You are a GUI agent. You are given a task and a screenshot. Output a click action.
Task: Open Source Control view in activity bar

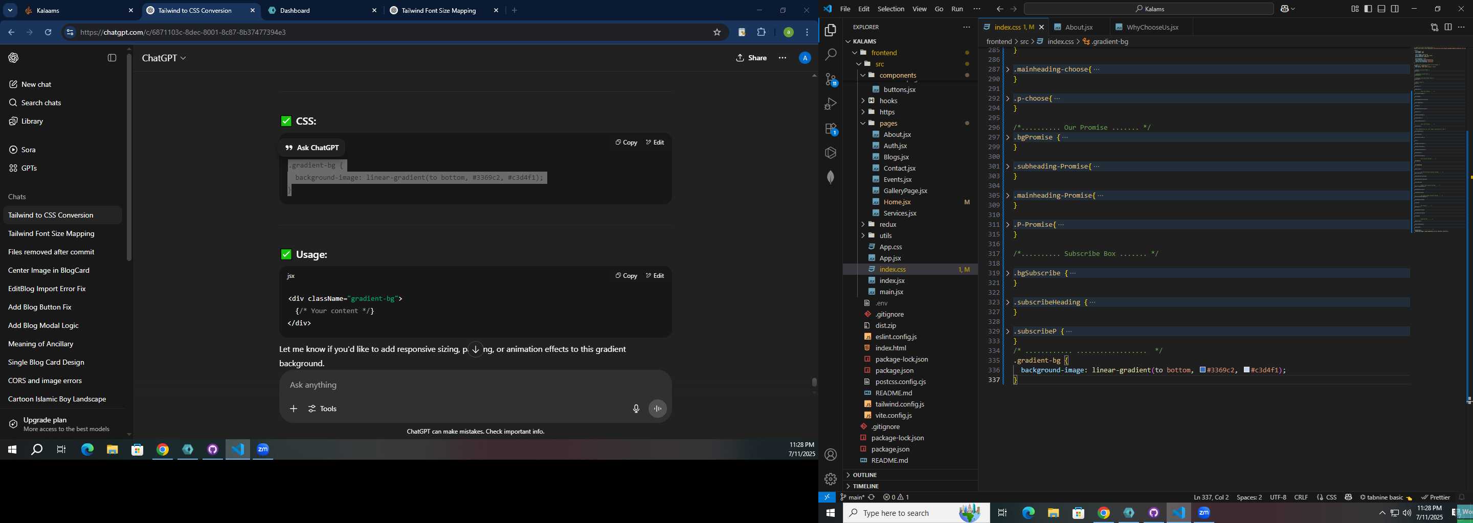(x=830, y=79)
